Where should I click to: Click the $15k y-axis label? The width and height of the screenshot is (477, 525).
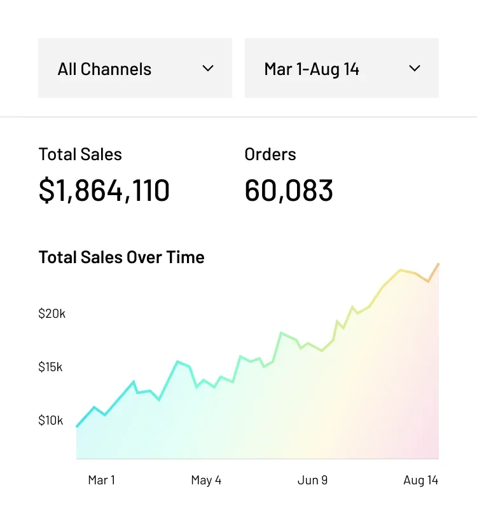click(51, 367)
